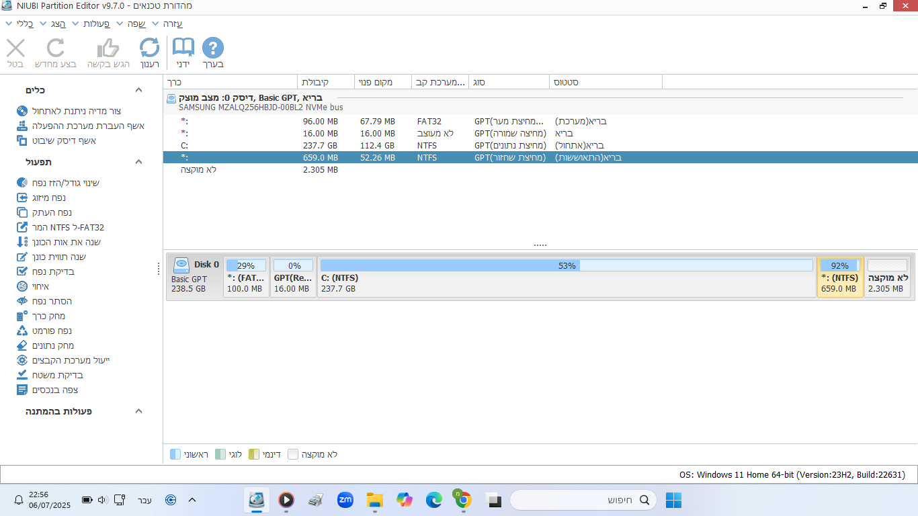Image resolution: width=918 pixels, height=516 pixels.
Task: Open the פעולות menu
Action: pyautogui.click(x=93, y=24)
